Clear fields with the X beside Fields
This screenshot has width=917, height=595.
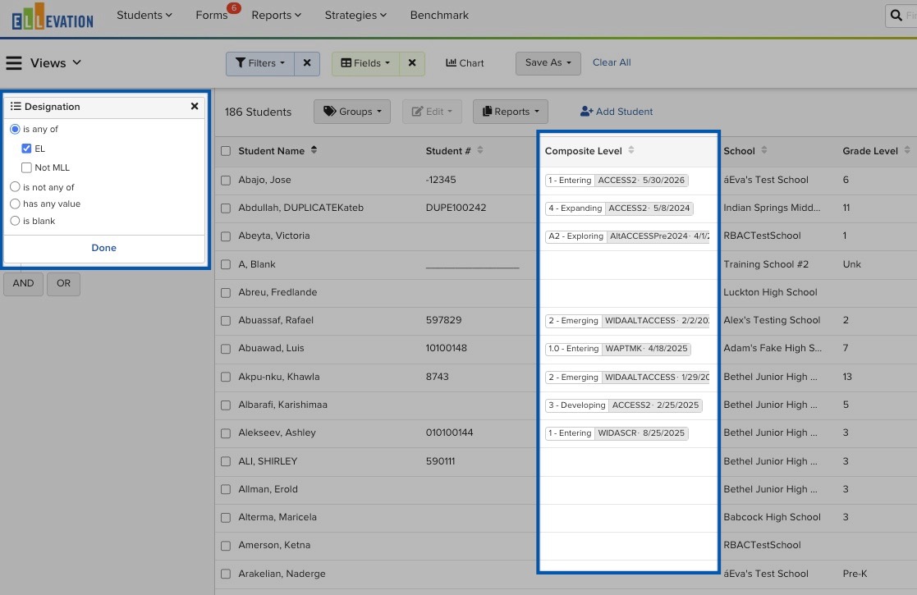(412, 63)
